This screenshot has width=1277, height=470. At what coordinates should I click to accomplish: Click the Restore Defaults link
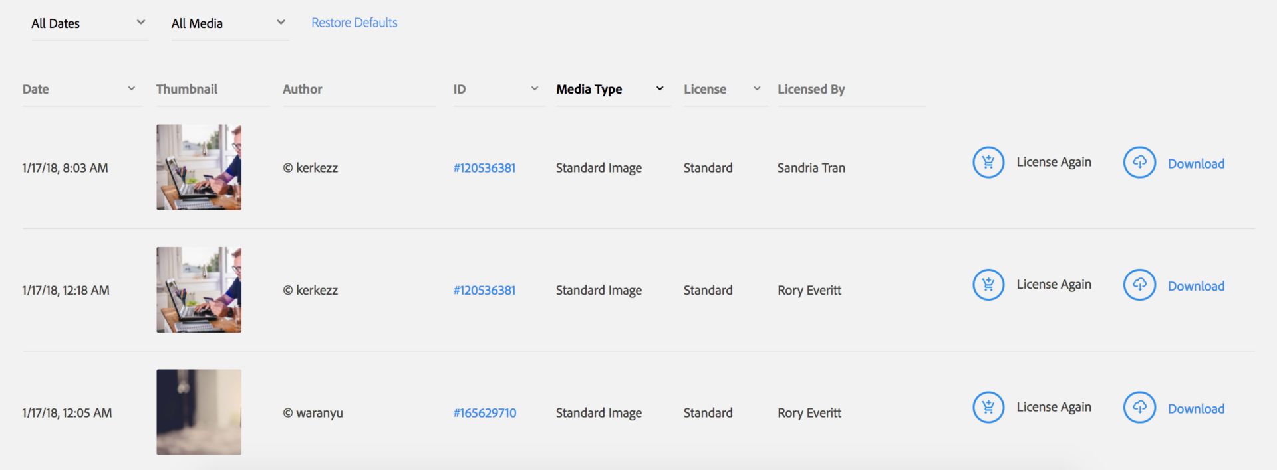coord(354,23)
